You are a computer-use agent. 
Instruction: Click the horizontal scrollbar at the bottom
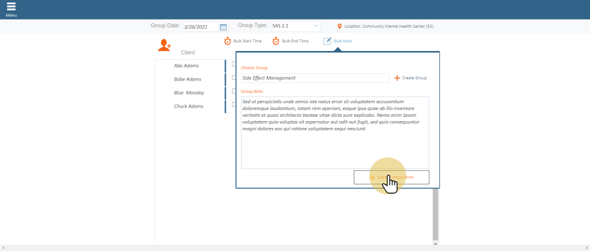295,248
